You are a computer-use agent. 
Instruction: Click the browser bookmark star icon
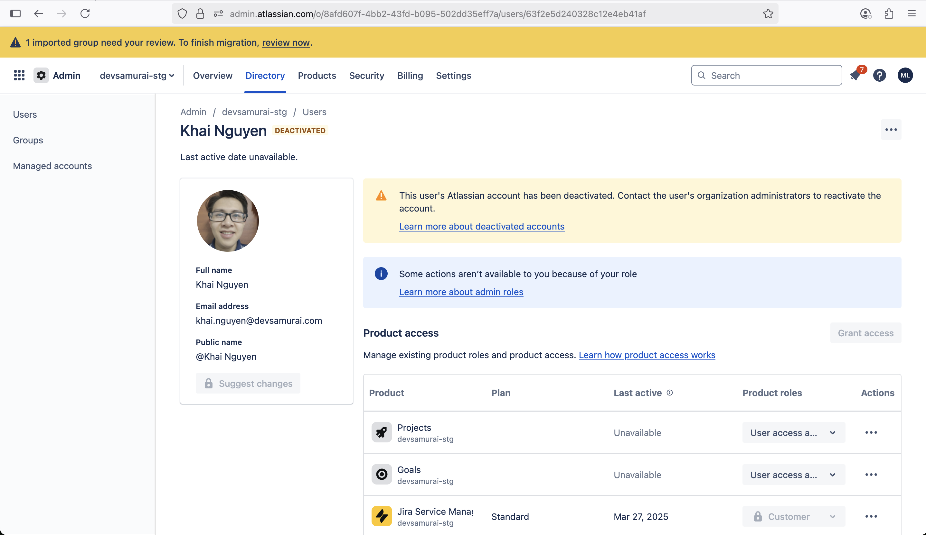768,14
